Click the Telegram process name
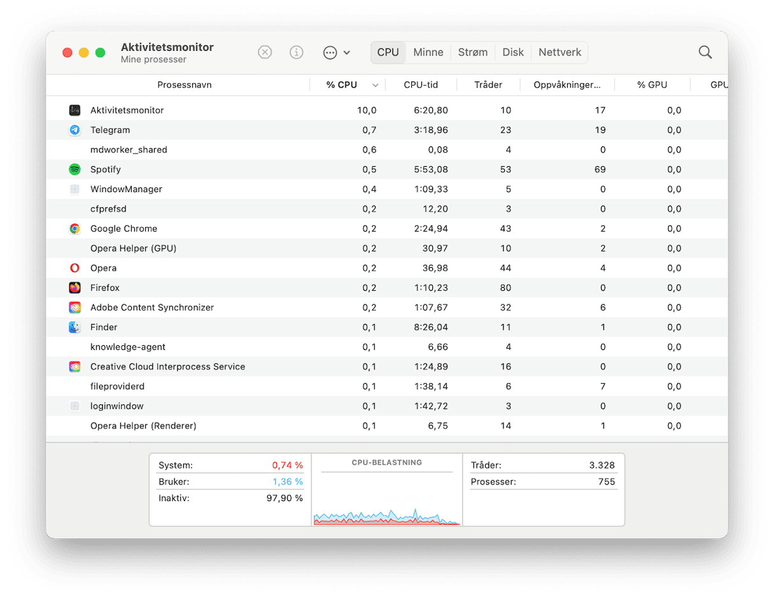 click(110, 130)
